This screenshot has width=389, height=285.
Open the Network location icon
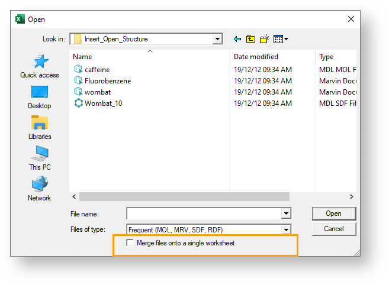point(40,184)
